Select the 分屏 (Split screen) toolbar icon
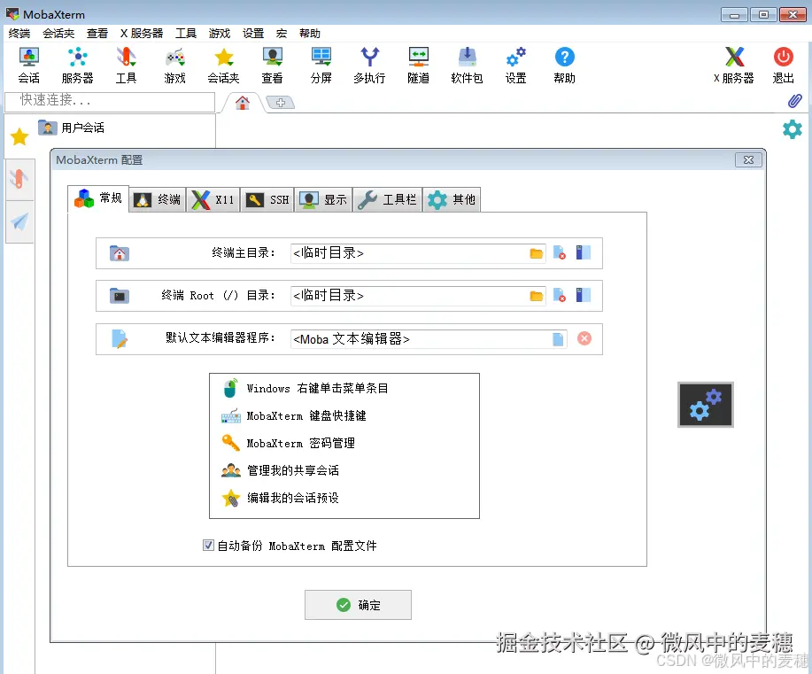This screenshot has height=674, width=812. tap(320, 62)
